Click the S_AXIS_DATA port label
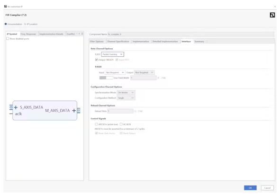280x194 pixels. [31, 107]
